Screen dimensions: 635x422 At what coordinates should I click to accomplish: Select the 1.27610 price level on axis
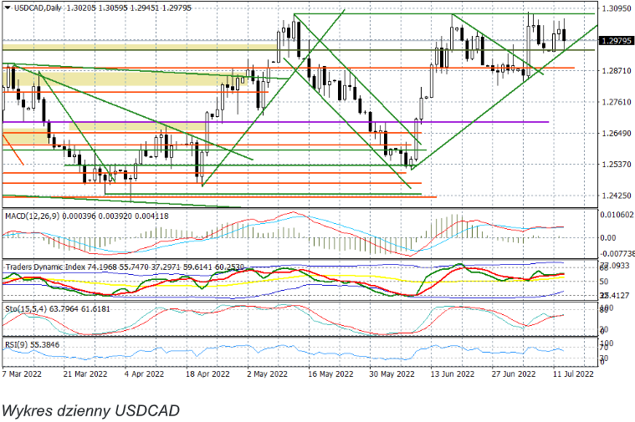[x=615, y=102]
